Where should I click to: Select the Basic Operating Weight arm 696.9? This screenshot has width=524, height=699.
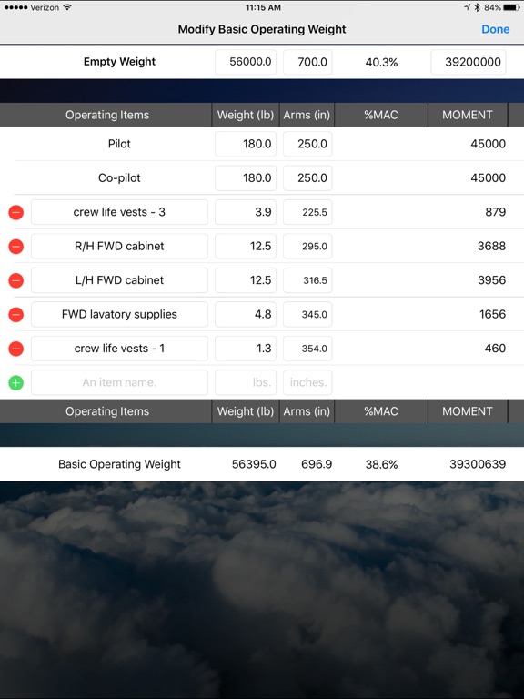click(x=317, y=464)
